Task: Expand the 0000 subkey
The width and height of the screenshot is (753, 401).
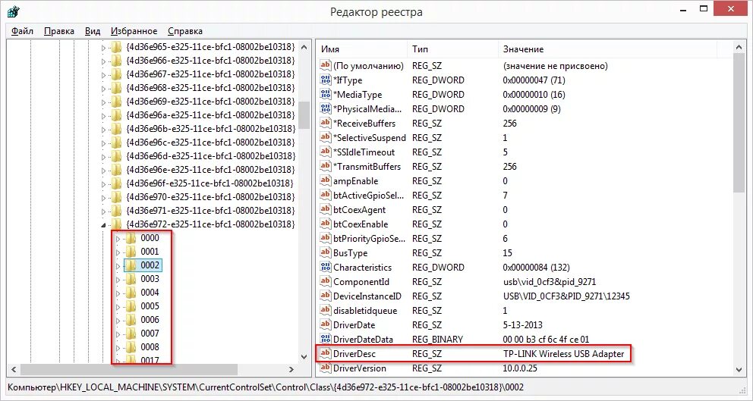Action: (118, 238)
